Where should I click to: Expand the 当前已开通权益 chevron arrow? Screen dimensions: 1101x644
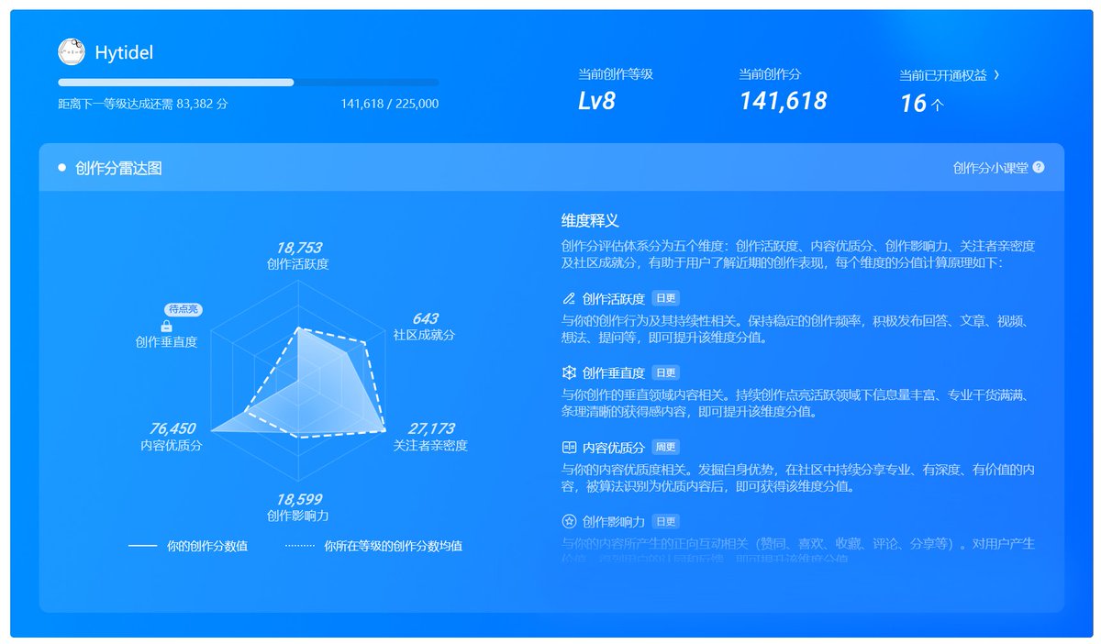point(996,75)
